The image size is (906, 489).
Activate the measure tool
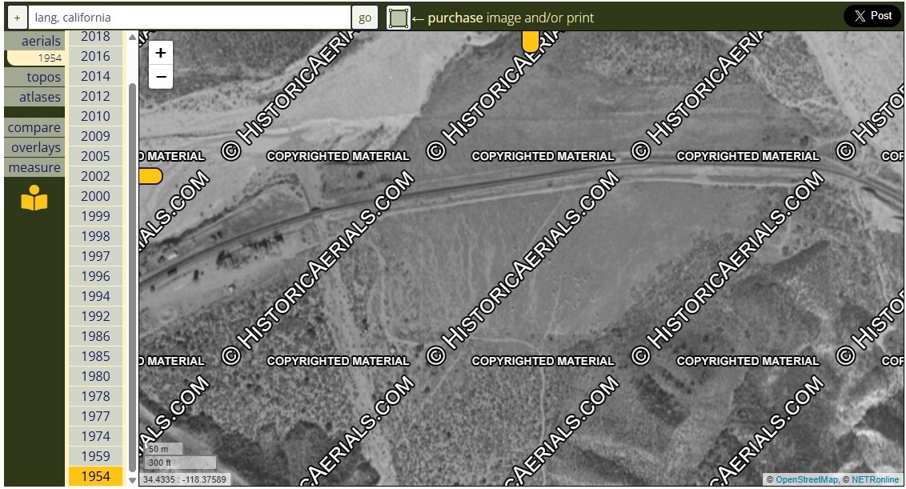34,167
